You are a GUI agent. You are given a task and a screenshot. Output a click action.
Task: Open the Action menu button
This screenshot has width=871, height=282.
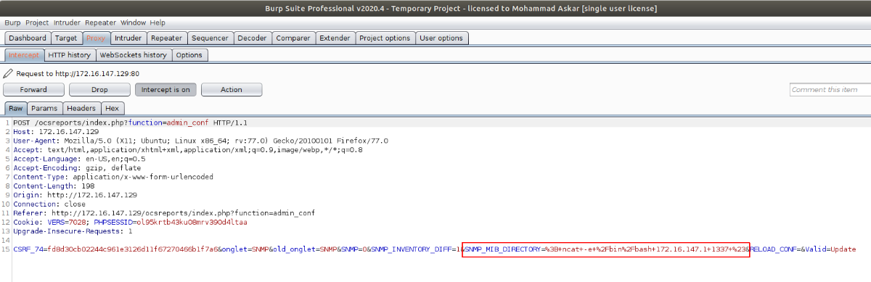tap(232, 90)
